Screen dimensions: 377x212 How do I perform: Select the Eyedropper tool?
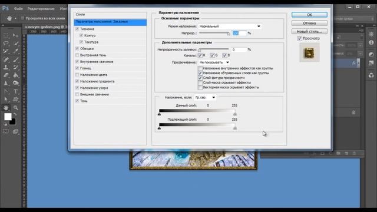click(16, 51)
